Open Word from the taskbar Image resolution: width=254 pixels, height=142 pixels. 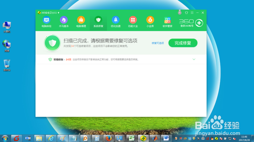[x=166, y=138]
